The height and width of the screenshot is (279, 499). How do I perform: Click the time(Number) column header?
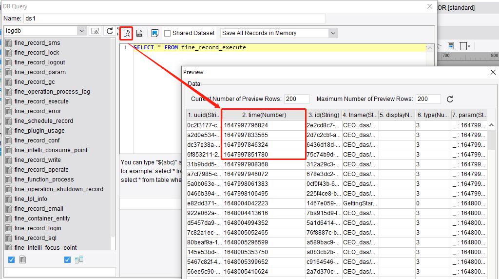[264, 115]
